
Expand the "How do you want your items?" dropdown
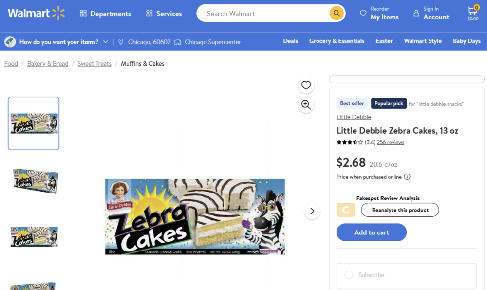[106, 42]
